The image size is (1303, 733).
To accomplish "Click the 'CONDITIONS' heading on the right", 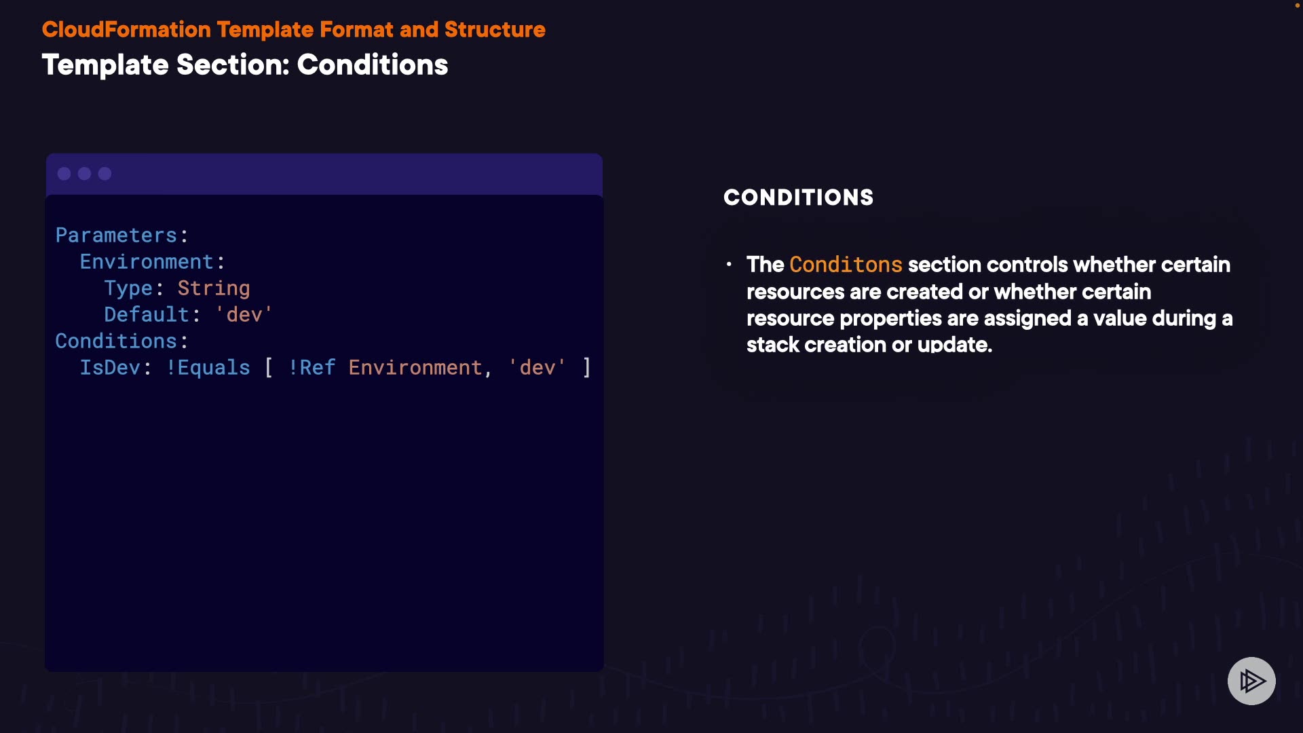I will point(798,198).
